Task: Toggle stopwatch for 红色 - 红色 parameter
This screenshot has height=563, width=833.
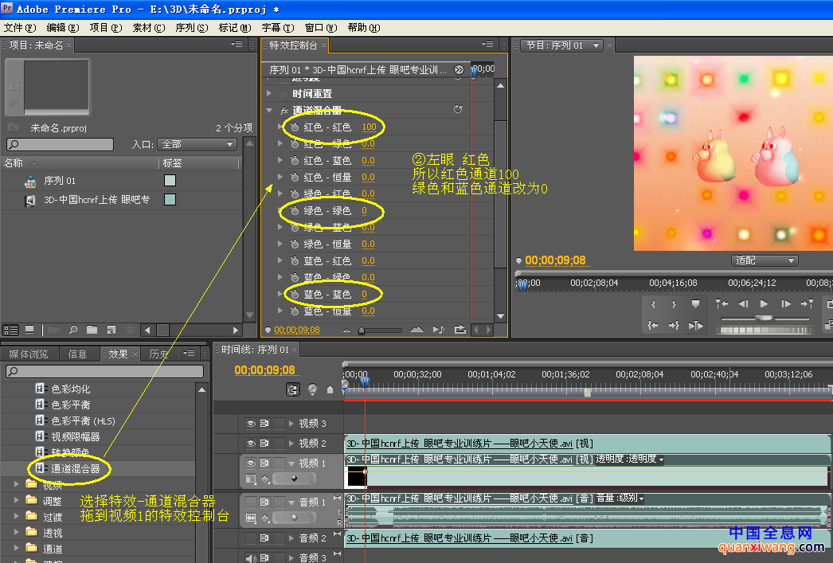Action: tap(295, 127)
